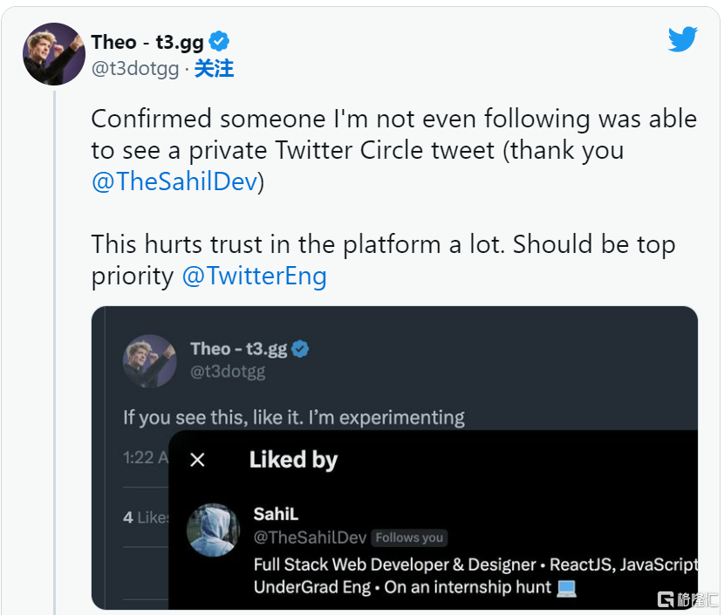Open the @TheSahilDev mention link
724x615 pixels.
[174, 181]
